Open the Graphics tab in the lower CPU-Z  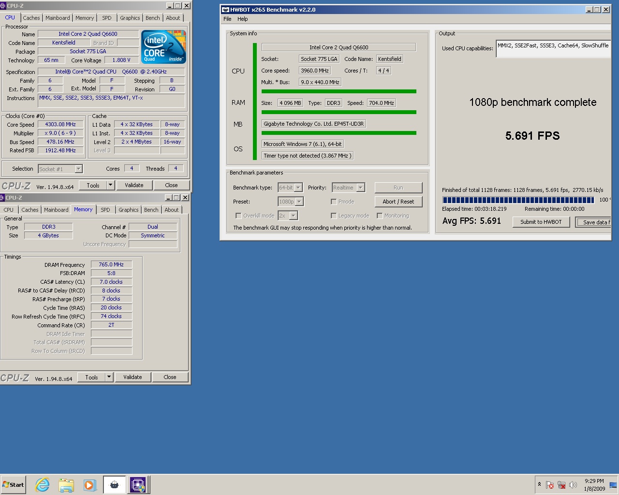[129, 210]
